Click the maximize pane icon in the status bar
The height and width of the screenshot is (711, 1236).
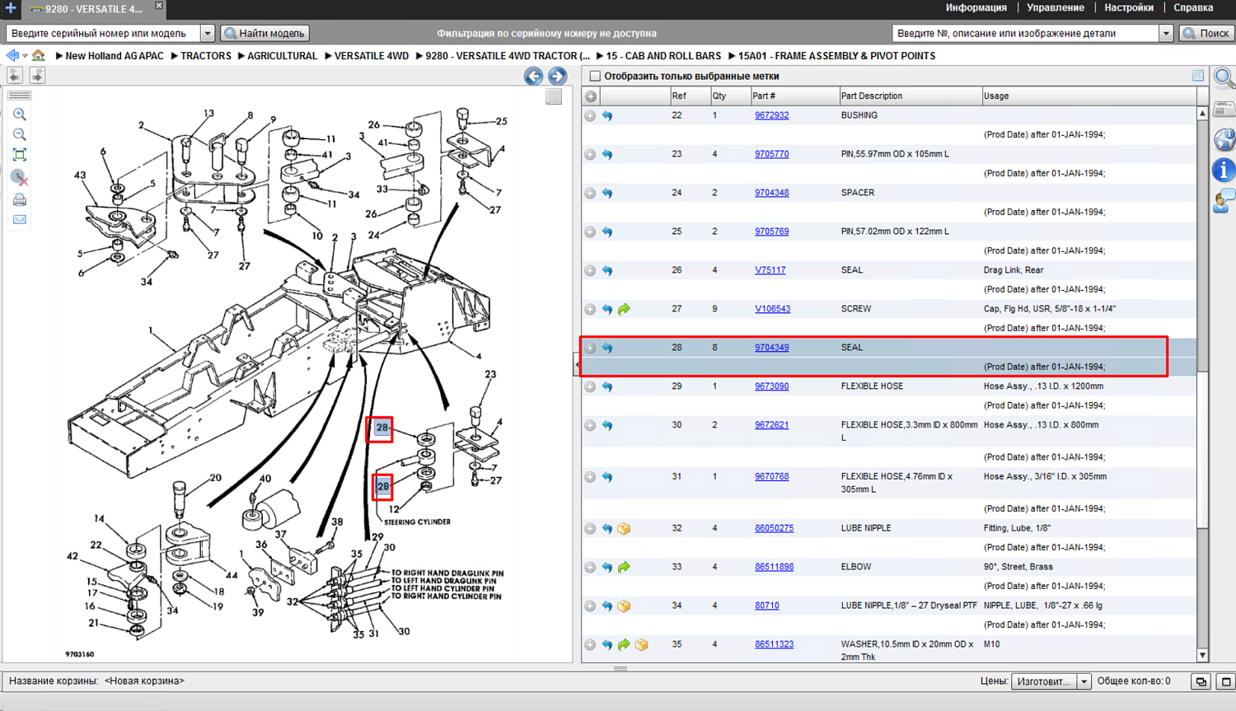click(1226, 682)
